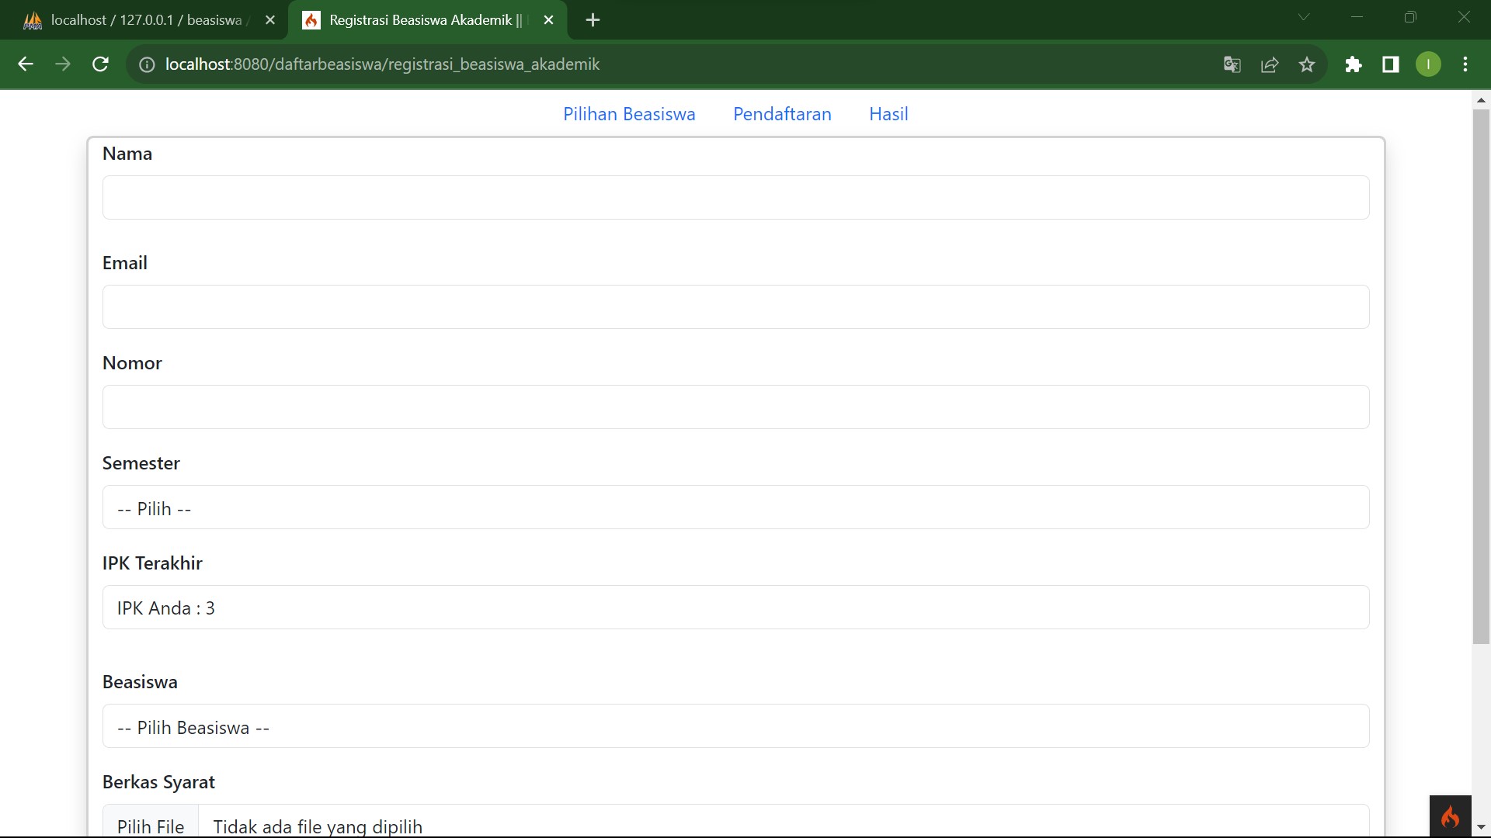Open a new browser tab

pos(593,20)
